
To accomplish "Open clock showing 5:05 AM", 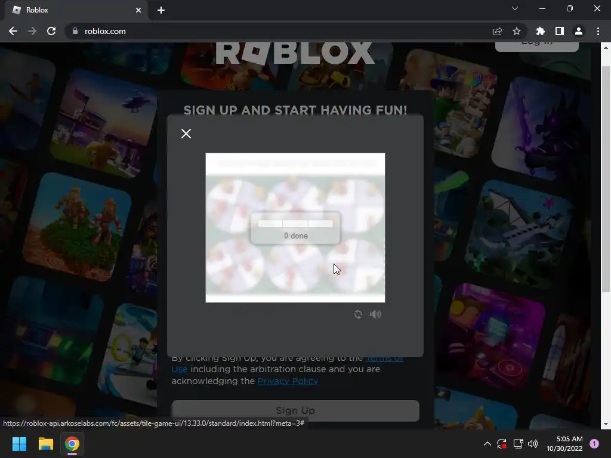I will click(564, 444).
